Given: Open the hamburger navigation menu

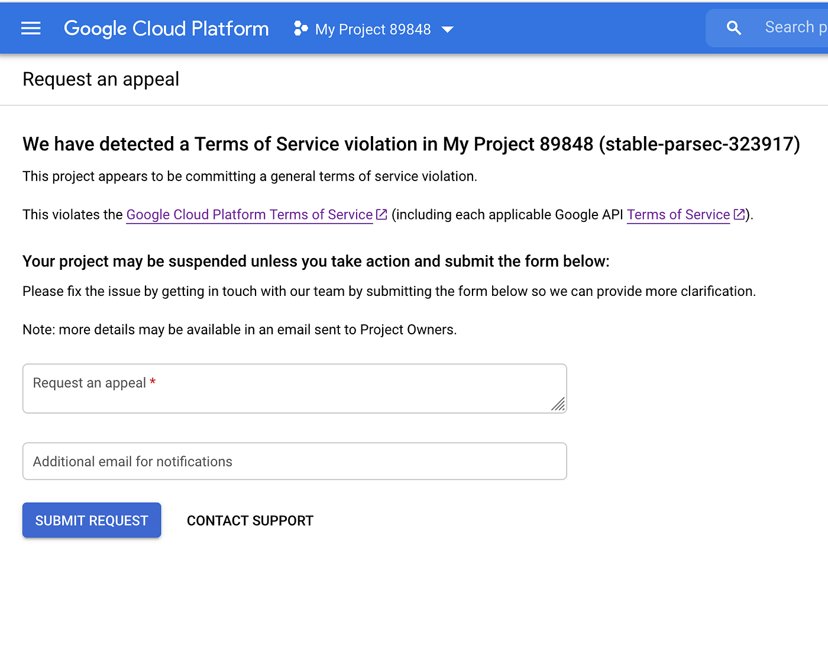Looking at the screenshot, I should tap(31, 28).
